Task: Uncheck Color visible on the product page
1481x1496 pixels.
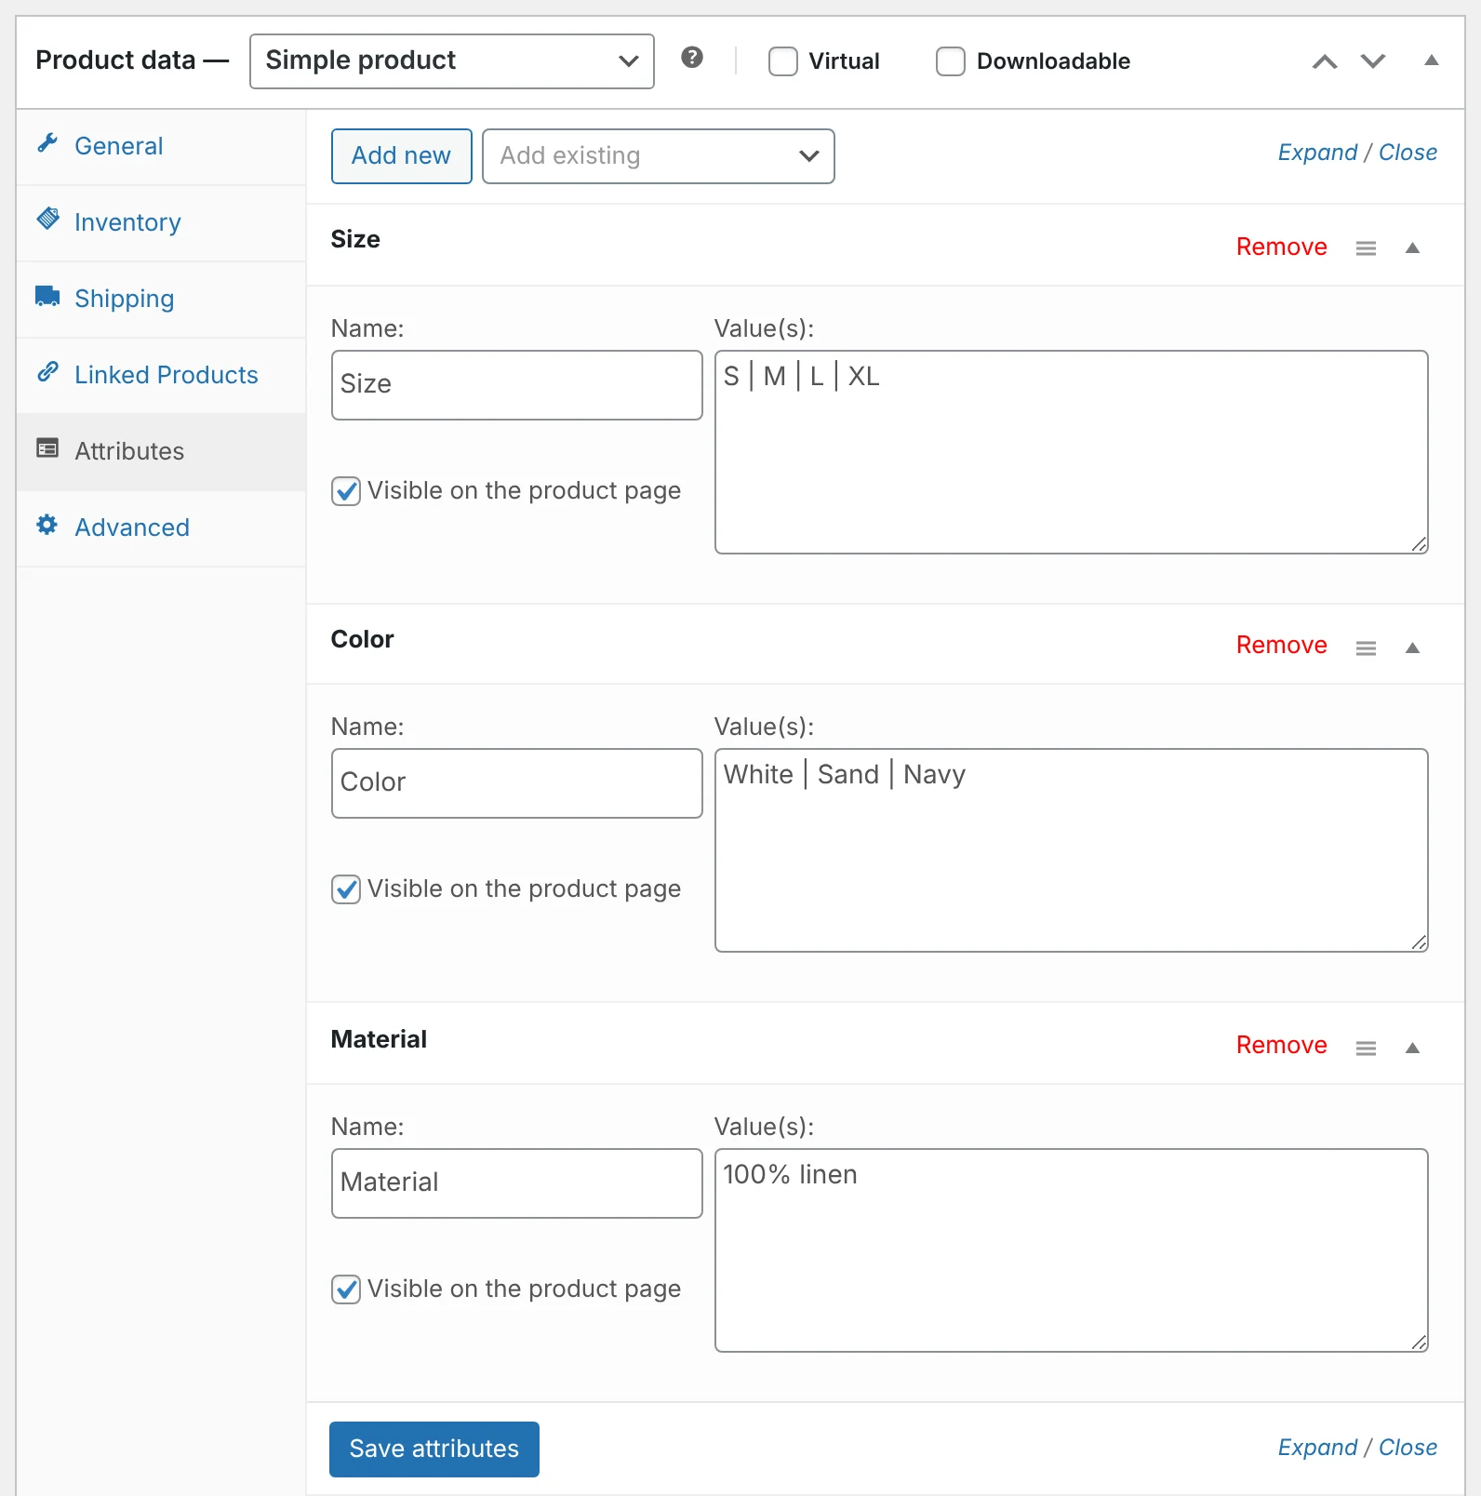Action: point(346,889)
